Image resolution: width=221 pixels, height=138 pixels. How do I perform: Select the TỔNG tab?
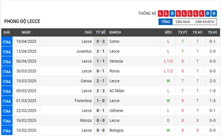tap(165, 22)
